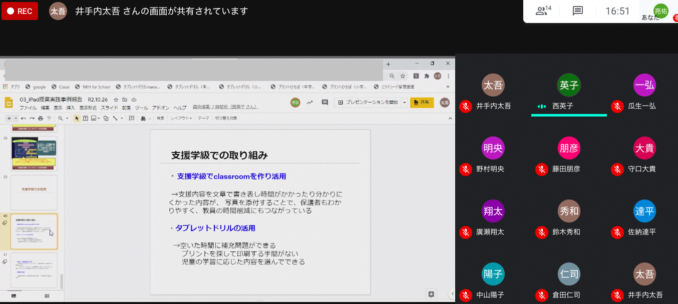Expand the line type dropdown arrow
The image size is (678, 304).
pos(122,118)
